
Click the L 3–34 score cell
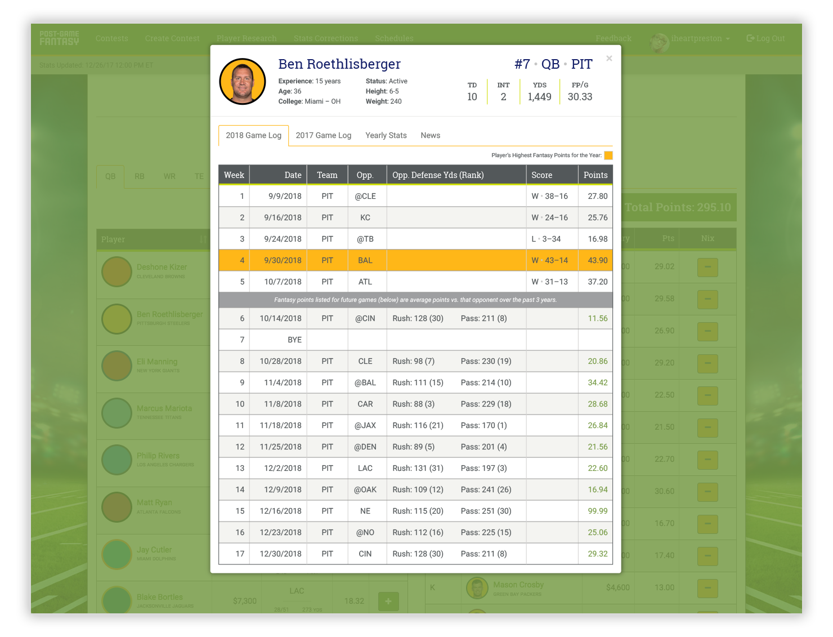click(x=552, y=239)
